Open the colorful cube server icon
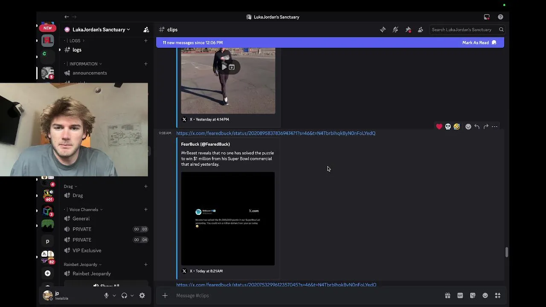 (x=47, y=211)
